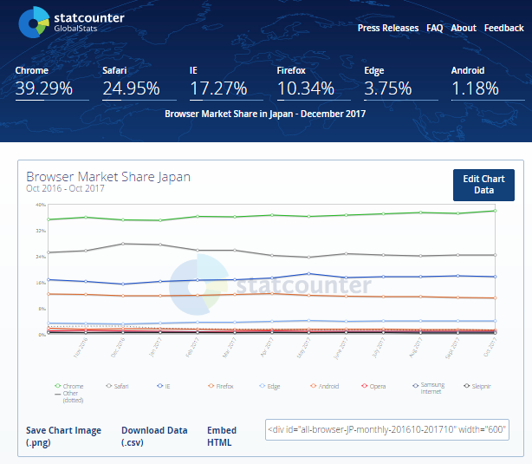Click the Nov 2016 axis label

click(x=81, y=347)
